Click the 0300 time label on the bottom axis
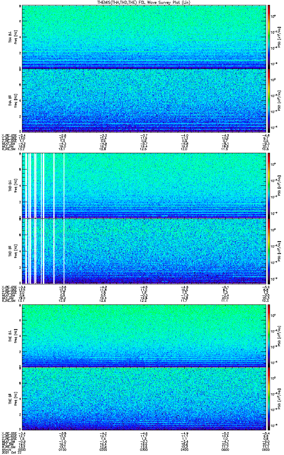 (144, 450)
